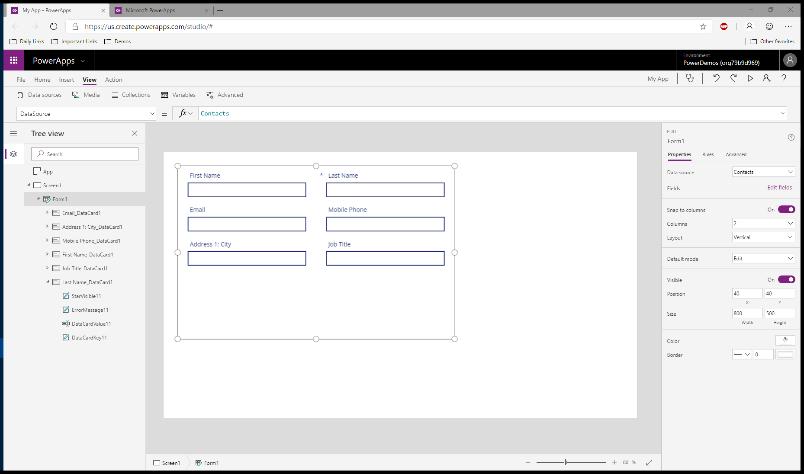804x474 pixels.
Task: Undo the last change
Action: point(716,78)
